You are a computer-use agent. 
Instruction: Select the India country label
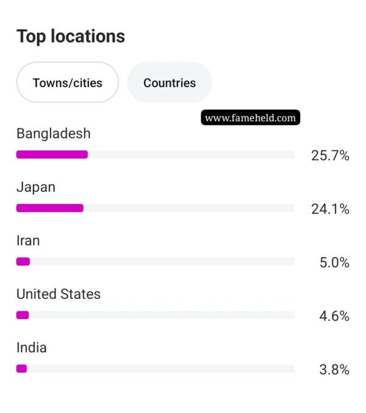(x=32, y=347)
